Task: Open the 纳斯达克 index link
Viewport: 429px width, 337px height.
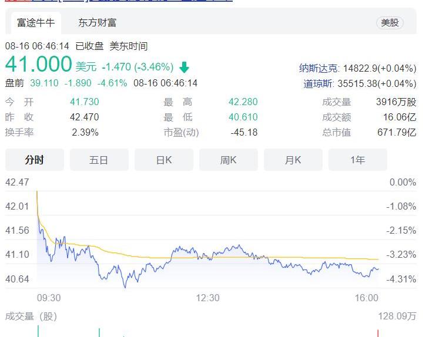Action: pos(318,68)
